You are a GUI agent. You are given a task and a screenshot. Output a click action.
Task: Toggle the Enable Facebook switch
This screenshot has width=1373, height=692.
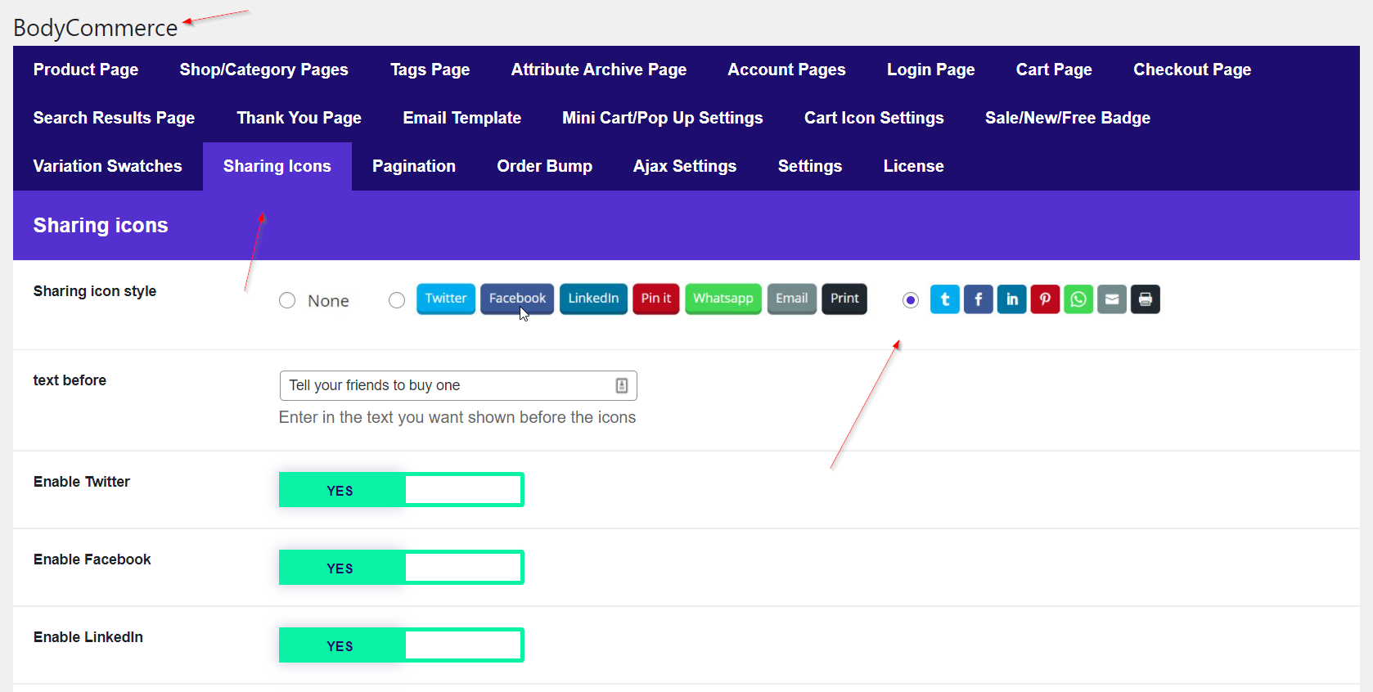pyautogui.click(x=401, y=568)
